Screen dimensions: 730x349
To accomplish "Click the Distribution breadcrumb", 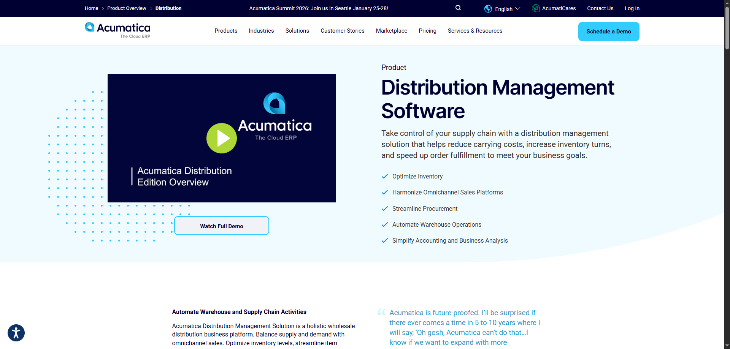I will point(168,8).
